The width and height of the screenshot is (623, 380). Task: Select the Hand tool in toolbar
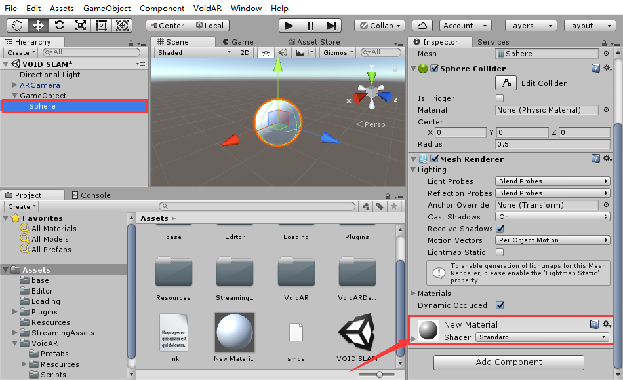16,26
